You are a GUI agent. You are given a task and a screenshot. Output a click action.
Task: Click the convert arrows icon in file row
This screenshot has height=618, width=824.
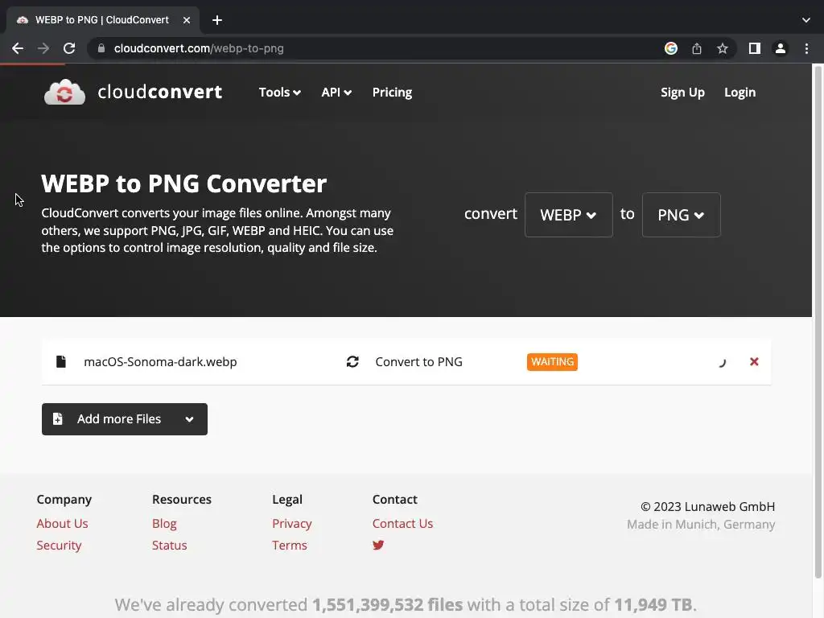point(352,361)
